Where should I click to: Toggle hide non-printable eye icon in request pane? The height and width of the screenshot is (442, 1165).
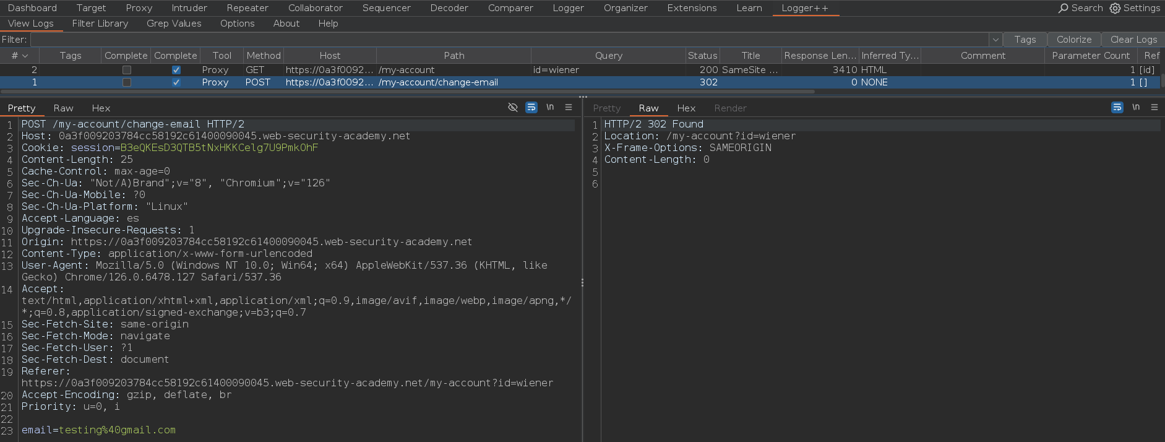[x=513, y=107]
